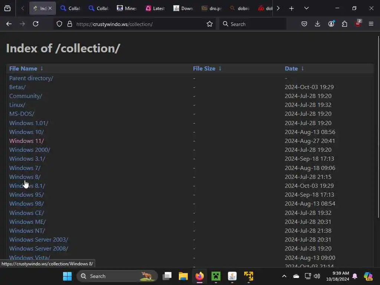Open the hamburger application menu
The width and height of the screenshot is (380, 285).
click(x=371, y=24)
